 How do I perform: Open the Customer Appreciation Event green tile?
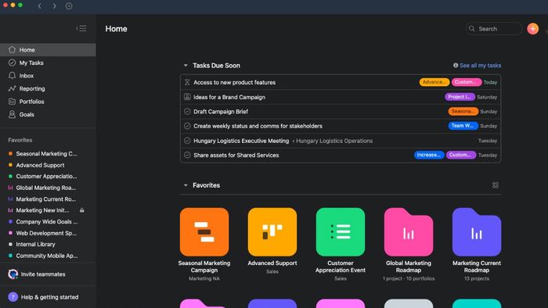coord(341,232)
